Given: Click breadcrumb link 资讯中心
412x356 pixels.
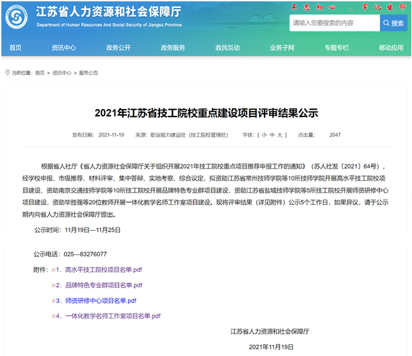Looking at the screenshot, I should pyautogui.click(x=62, y=73).
